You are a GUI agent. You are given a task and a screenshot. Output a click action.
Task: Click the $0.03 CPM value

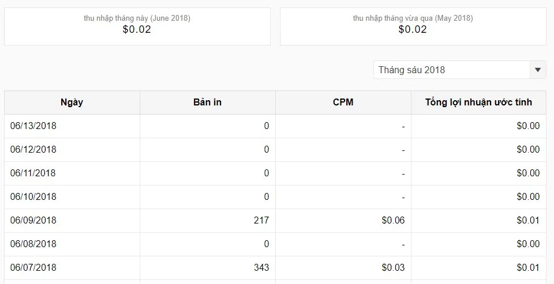tap(393, 268)
